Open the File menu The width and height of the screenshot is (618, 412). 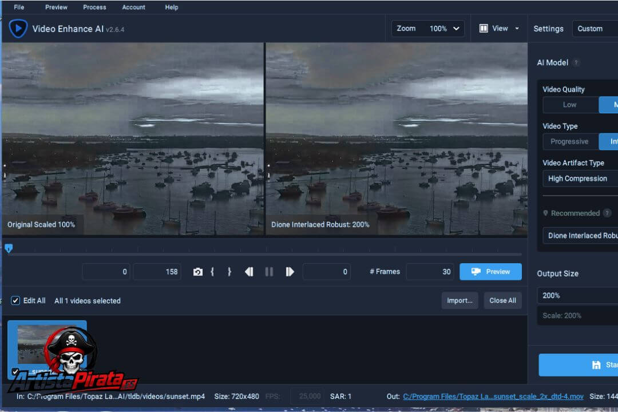point(19,7)
